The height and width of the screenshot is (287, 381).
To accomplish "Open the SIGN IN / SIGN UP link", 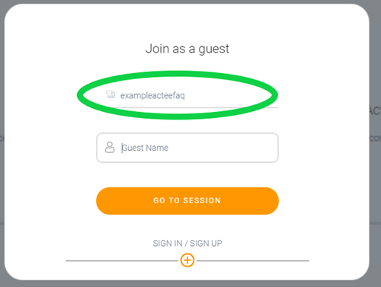I will click(187, 244).
